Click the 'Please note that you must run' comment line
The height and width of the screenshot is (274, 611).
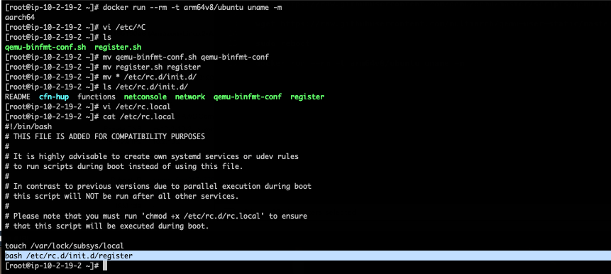(x=156, y=216)
